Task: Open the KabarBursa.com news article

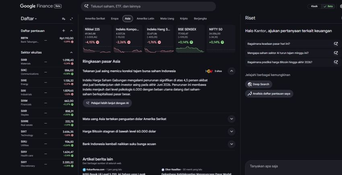Action: click(114, 172)
